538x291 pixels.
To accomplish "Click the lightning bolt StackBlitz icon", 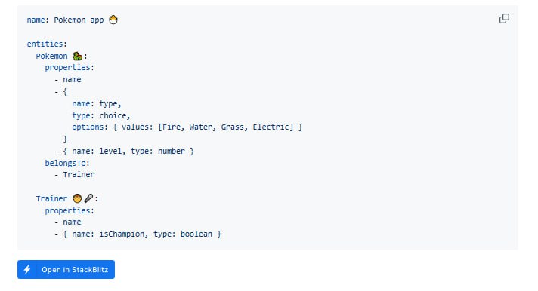I will coord(27,269).
